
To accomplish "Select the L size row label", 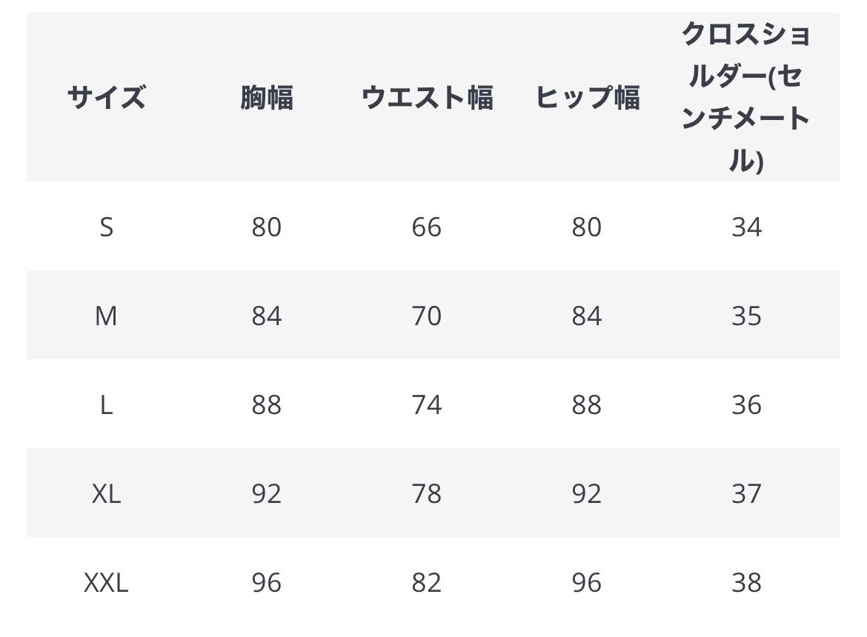I will (x=106, y=405).
